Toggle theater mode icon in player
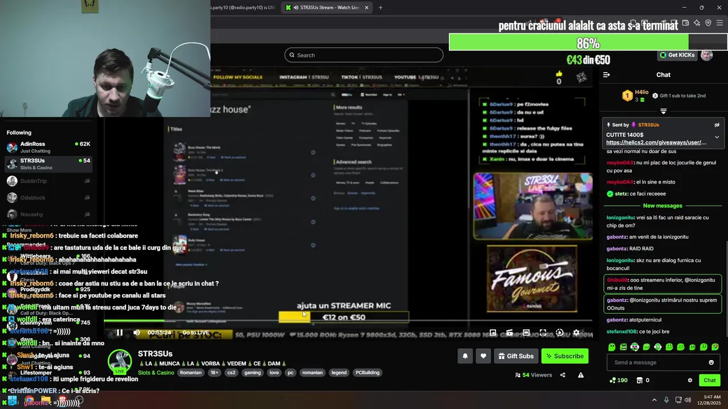Image resolution: width=728 pixels, height=409 pixels. [526, 333]
